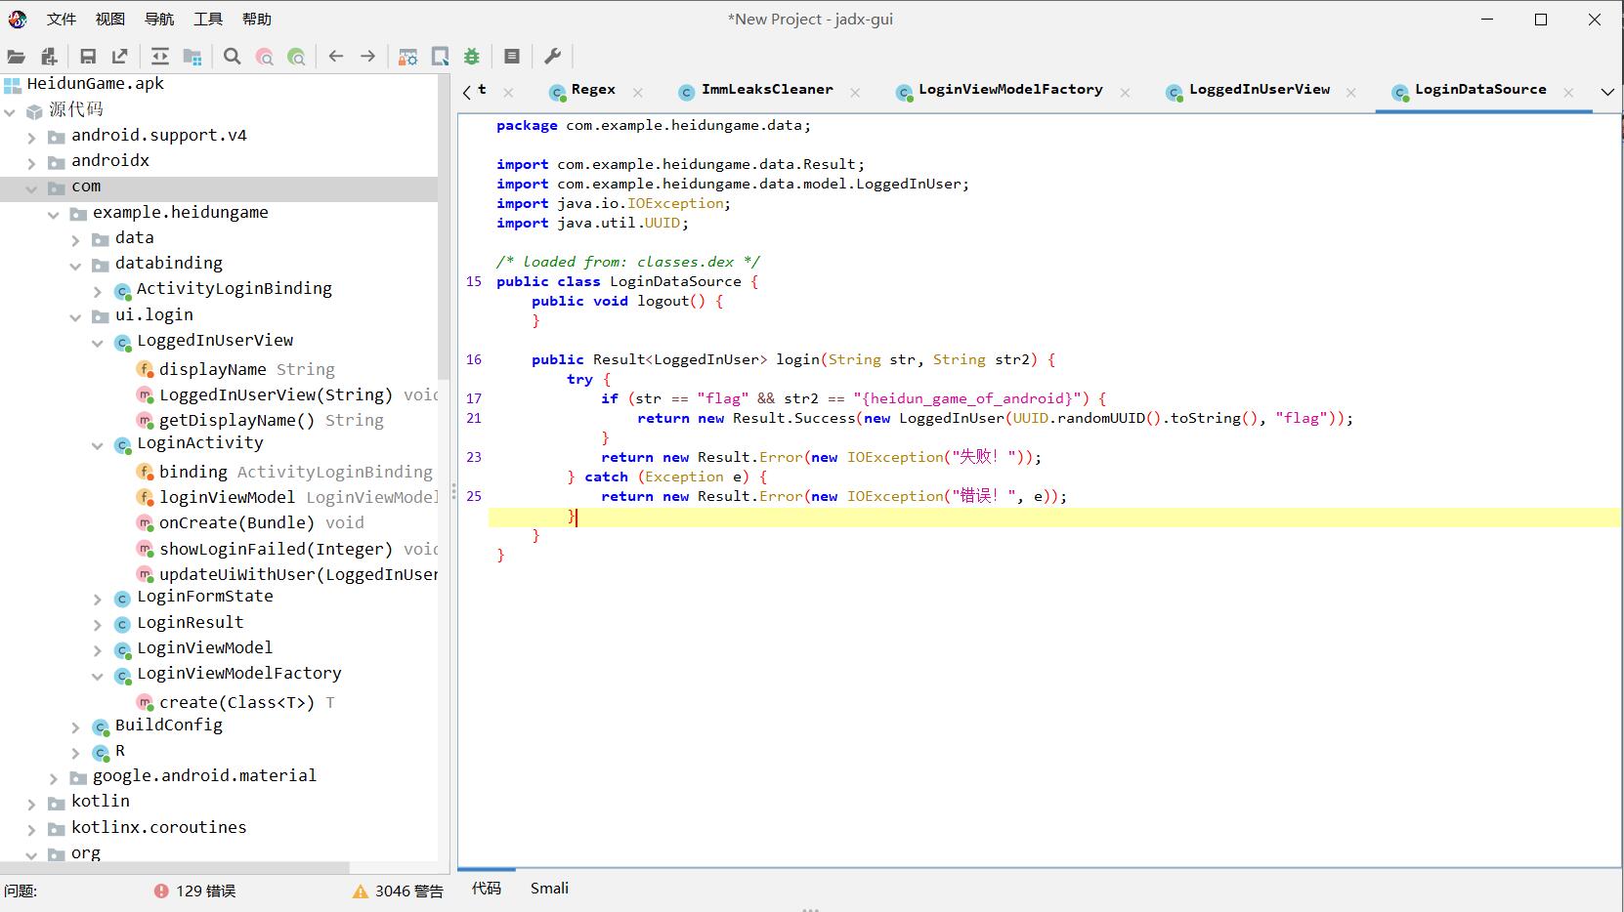1624x912 pixels.
Task: Click the 129 错误 errors indicator
Action: point(195,891)
